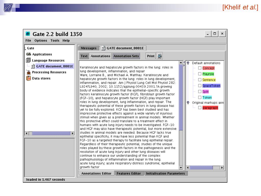Image resolution: width=261 pixels, height=196 pixels.
Task: Collapse the Gate root tree node
Action: 25,48
